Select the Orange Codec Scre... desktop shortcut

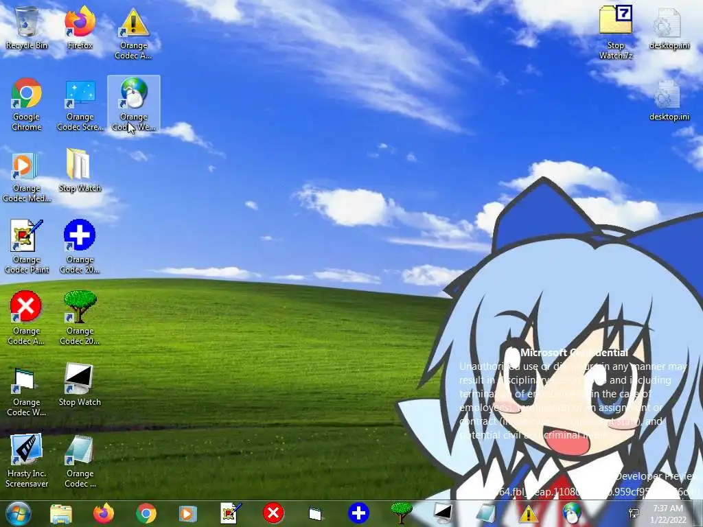click(x=80, y=104)
